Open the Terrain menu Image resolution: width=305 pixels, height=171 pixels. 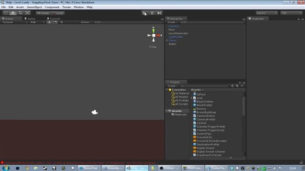(x=67, y=7)
